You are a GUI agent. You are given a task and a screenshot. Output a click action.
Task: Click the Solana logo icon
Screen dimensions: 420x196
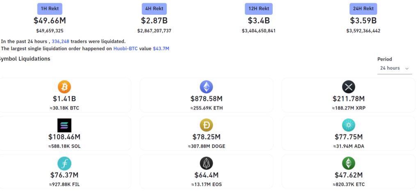pos(64,125)
